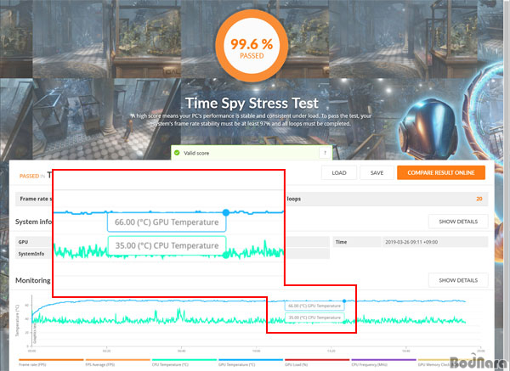Click the Time Spy Stress Test title
Screen dimensions: 510x371
coord(252,104)
